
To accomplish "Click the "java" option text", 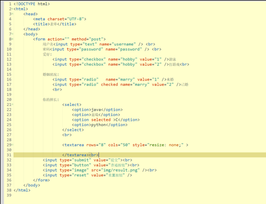I will click(96, 109).
